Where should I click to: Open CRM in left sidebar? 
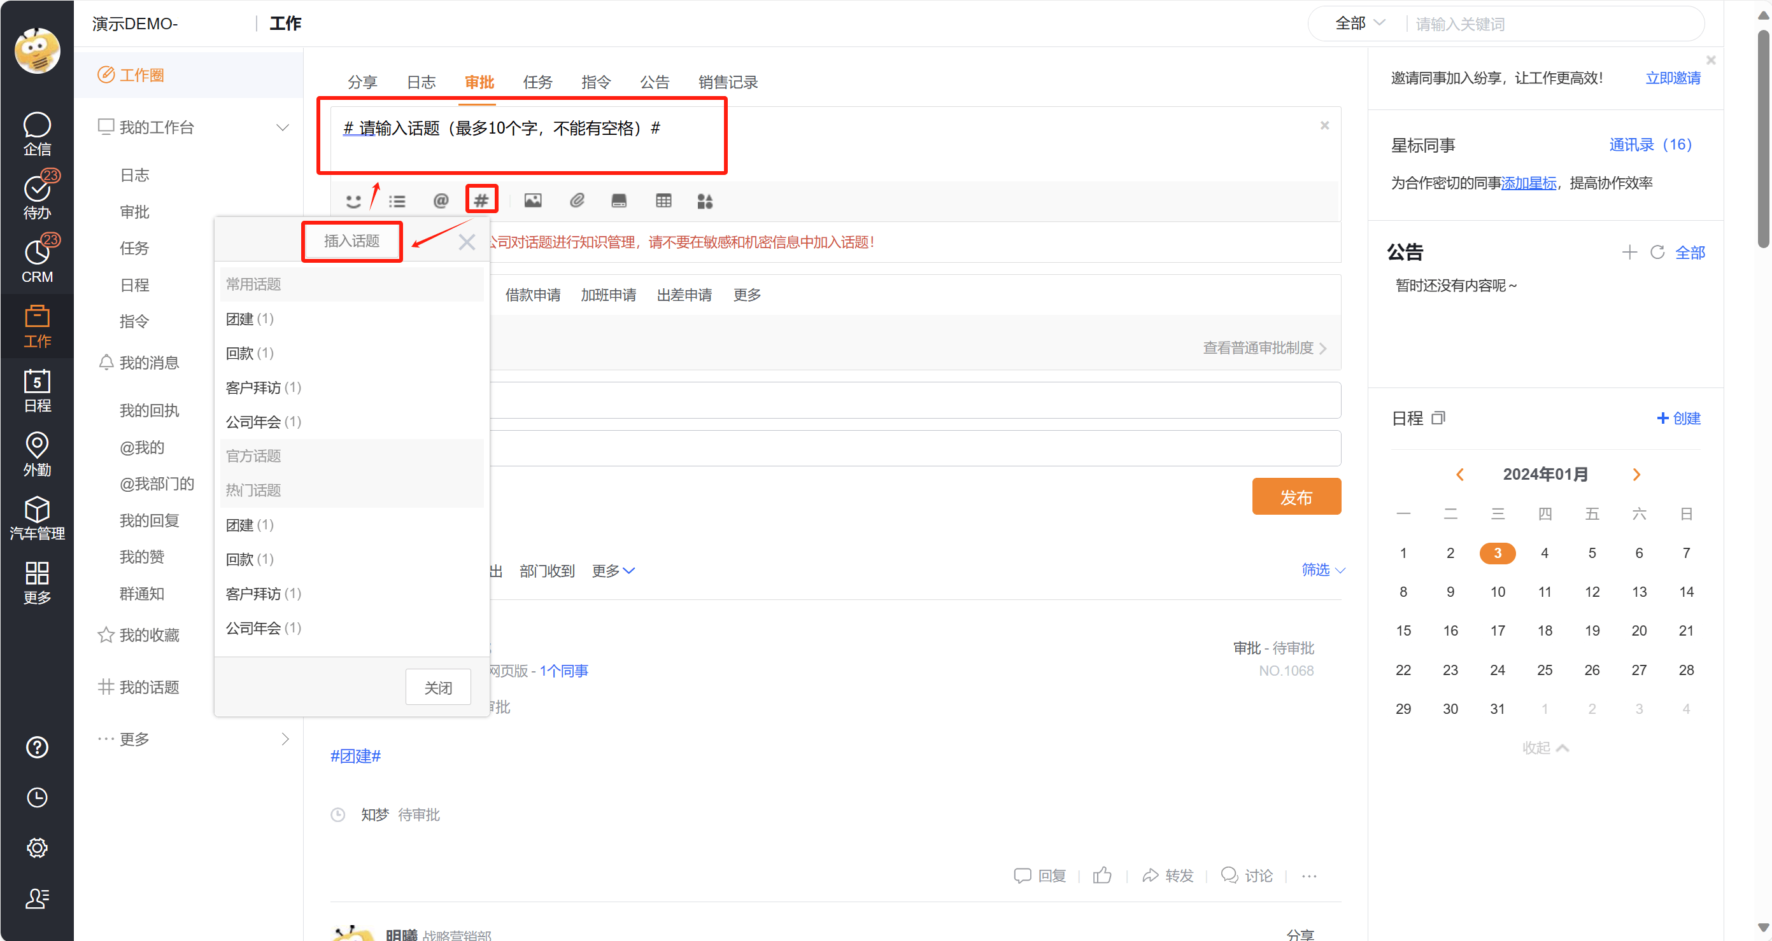point(37,261)
